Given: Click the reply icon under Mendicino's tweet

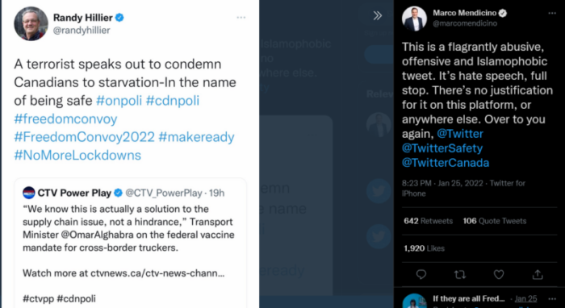Looking at the screenshot, I should click(421, 274).
